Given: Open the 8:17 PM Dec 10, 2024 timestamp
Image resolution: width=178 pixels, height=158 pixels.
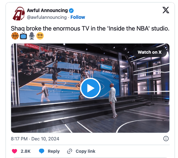Looking at the screenshot, I should click(35, 139).
